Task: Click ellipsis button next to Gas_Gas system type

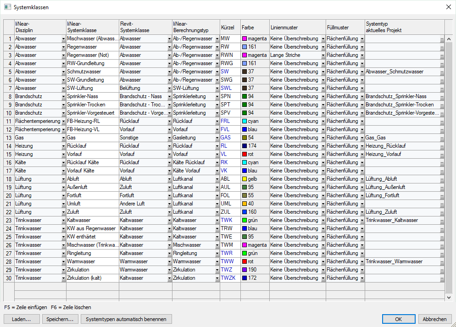Action: pyautogui.click(x=442, y=138)
